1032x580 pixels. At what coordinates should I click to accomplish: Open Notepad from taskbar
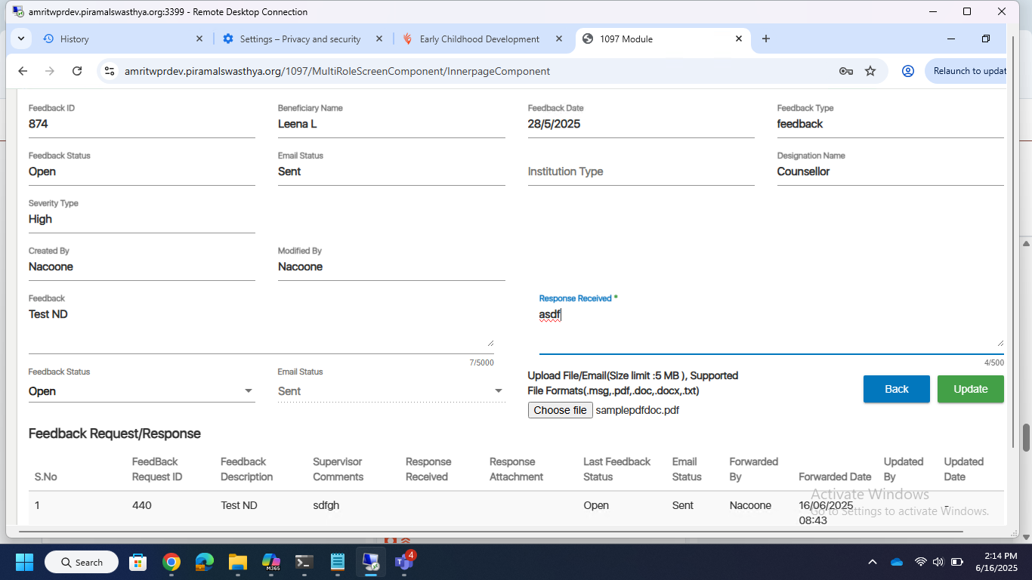tap(338, 562)
